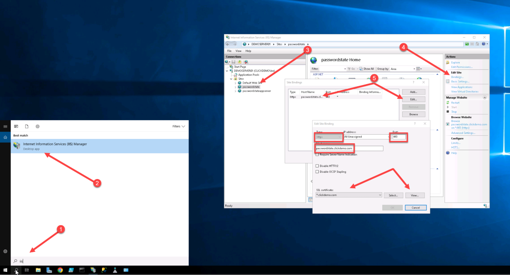Click View Applications link
The width and height of the screenshot is (510, 275).
(x=462, y=87)
